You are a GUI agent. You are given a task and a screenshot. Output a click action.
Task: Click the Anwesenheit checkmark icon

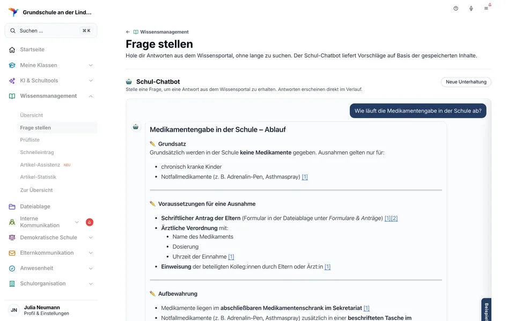[12, 268]
